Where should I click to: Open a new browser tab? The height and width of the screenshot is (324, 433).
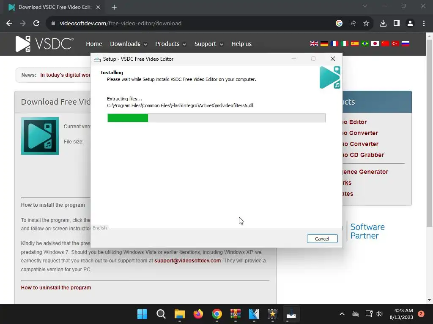click(x=114, y=7)
